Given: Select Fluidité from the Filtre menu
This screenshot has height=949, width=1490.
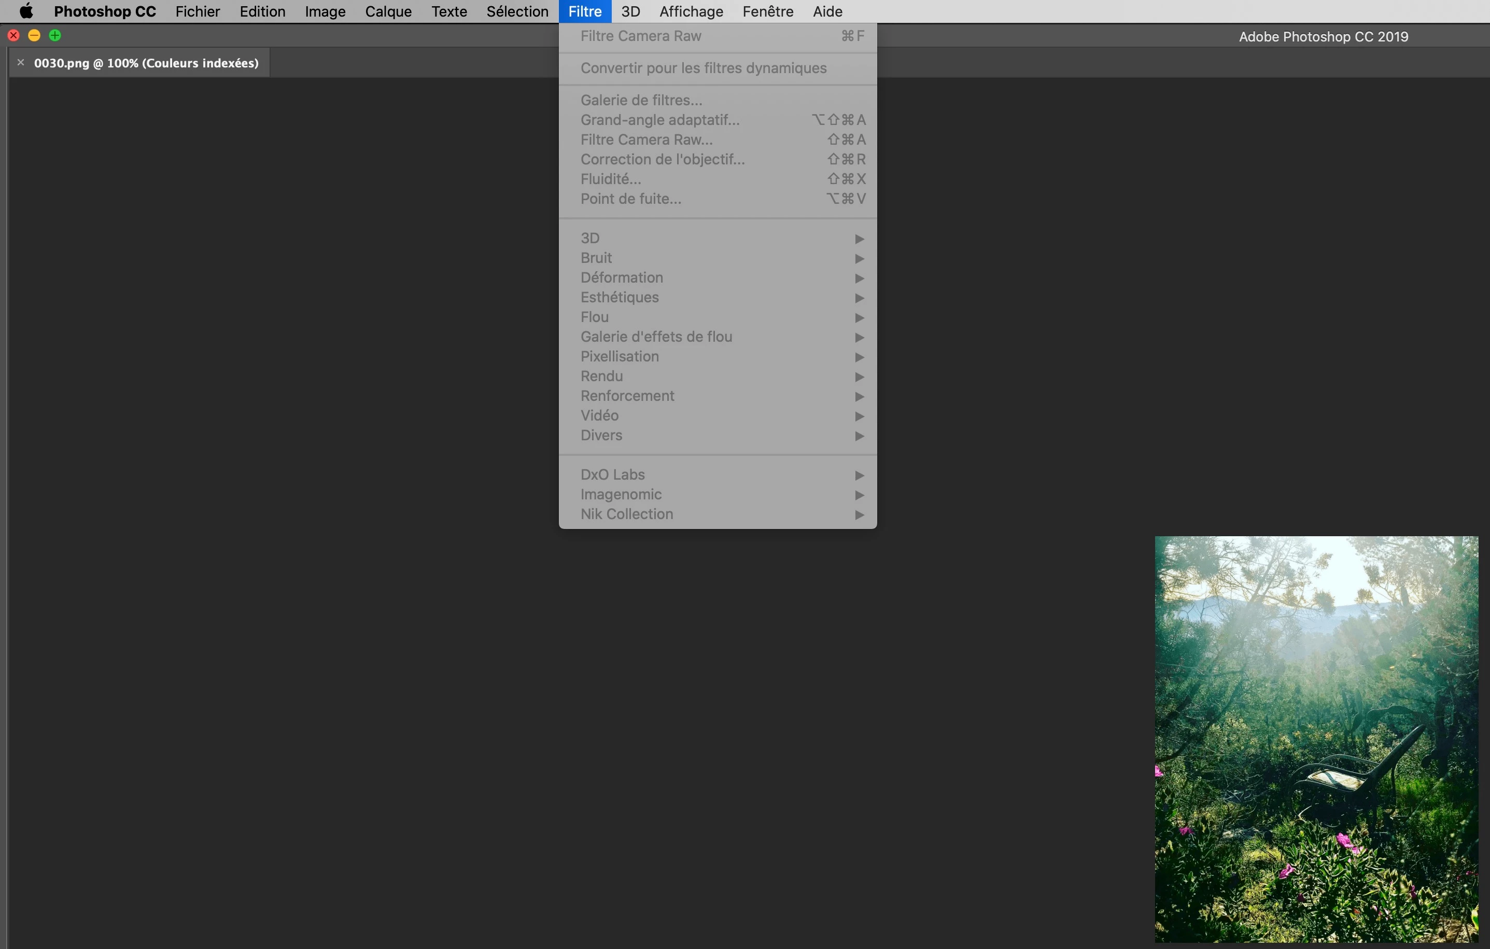Looking at the screenshot, I should [611, 179].
